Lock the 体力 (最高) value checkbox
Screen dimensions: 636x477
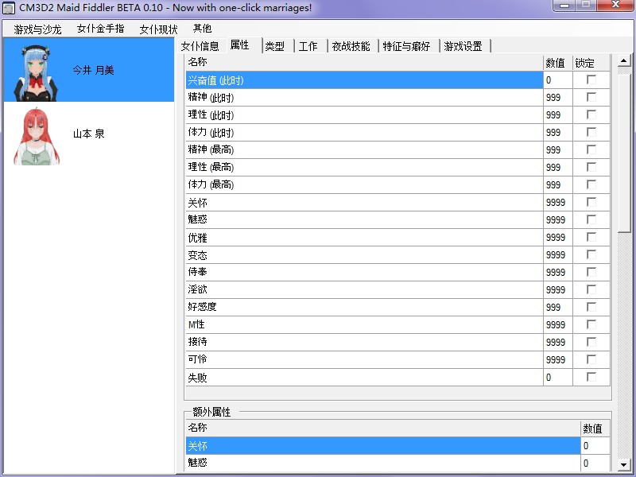591,184
